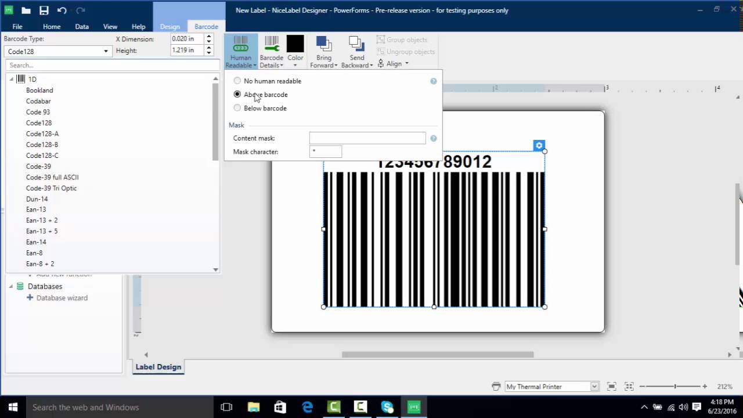The height and width of the screenshot is (418, 743).
Task: Select Dun-14 barcode type
Action: tap(37, 199)
